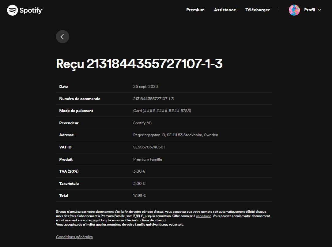This screenshot has width=332, height=247.
Task: Follow the 'conditions' link in the notice
Action: 203,216
